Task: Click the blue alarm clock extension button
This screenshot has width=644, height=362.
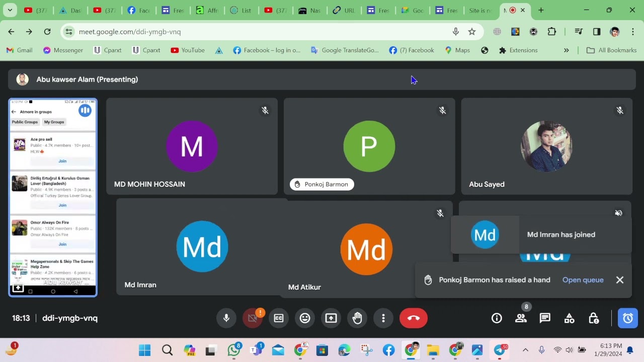Action: point(628,318)
